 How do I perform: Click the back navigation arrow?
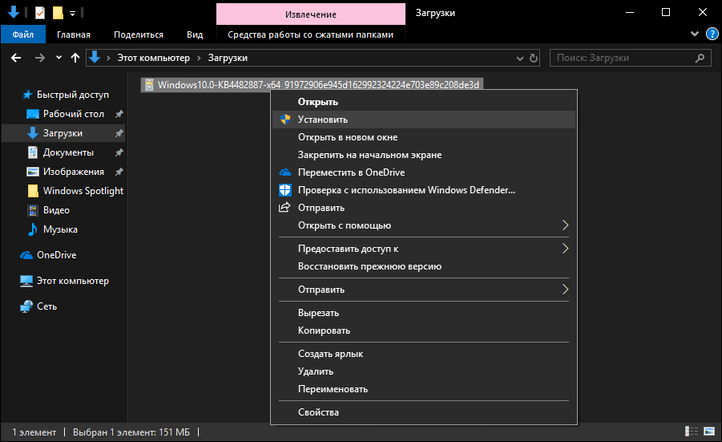click(x=15, y=58)
